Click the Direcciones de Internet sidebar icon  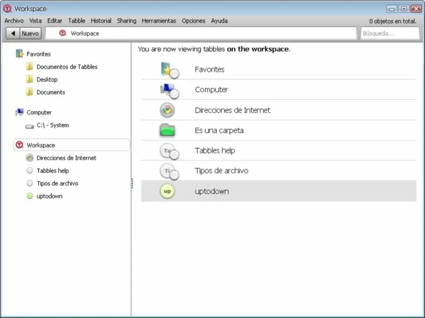pyautogui.click(x=30, y=157)
